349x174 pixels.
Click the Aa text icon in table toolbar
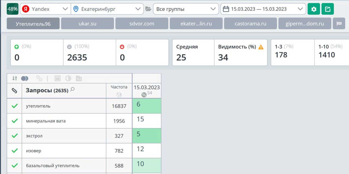tap(79, 78)
